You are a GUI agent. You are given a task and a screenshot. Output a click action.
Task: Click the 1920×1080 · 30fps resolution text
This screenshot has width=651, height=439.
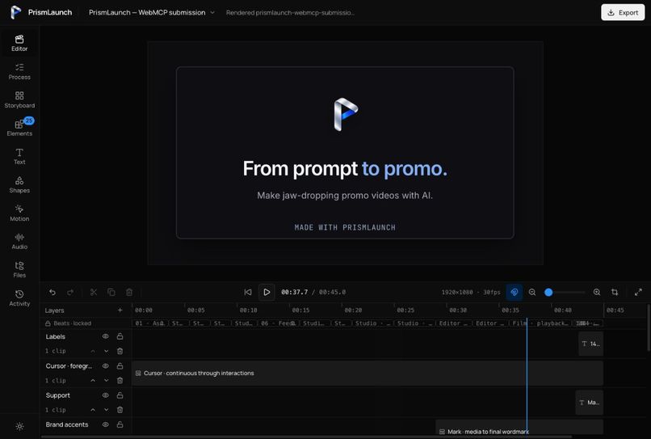coord(471,292)
